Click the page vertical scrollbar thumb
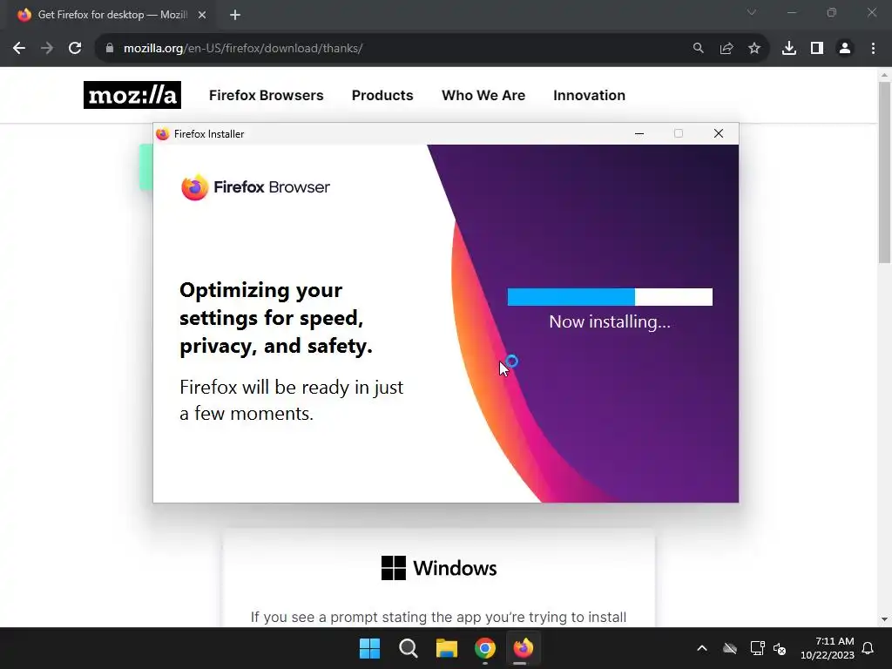Image resolution: width=892 pixels, height=669 pixels. (x=884, y=171)
